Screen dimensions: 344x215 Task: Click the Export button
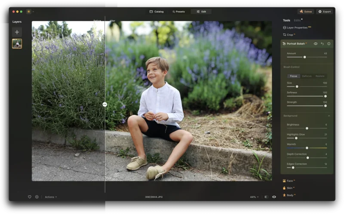coord(325,12)
